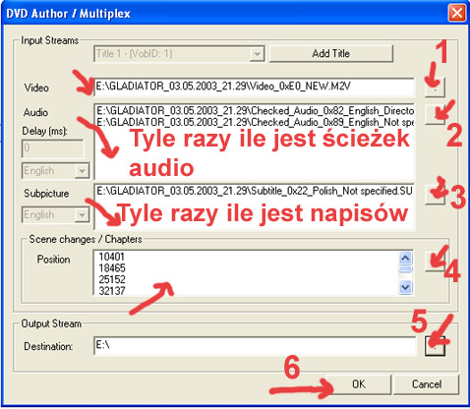Screen dimensions: 470x409
Task: Click the Add Title button
Action: pyautogui.click(x=331, y=53)
